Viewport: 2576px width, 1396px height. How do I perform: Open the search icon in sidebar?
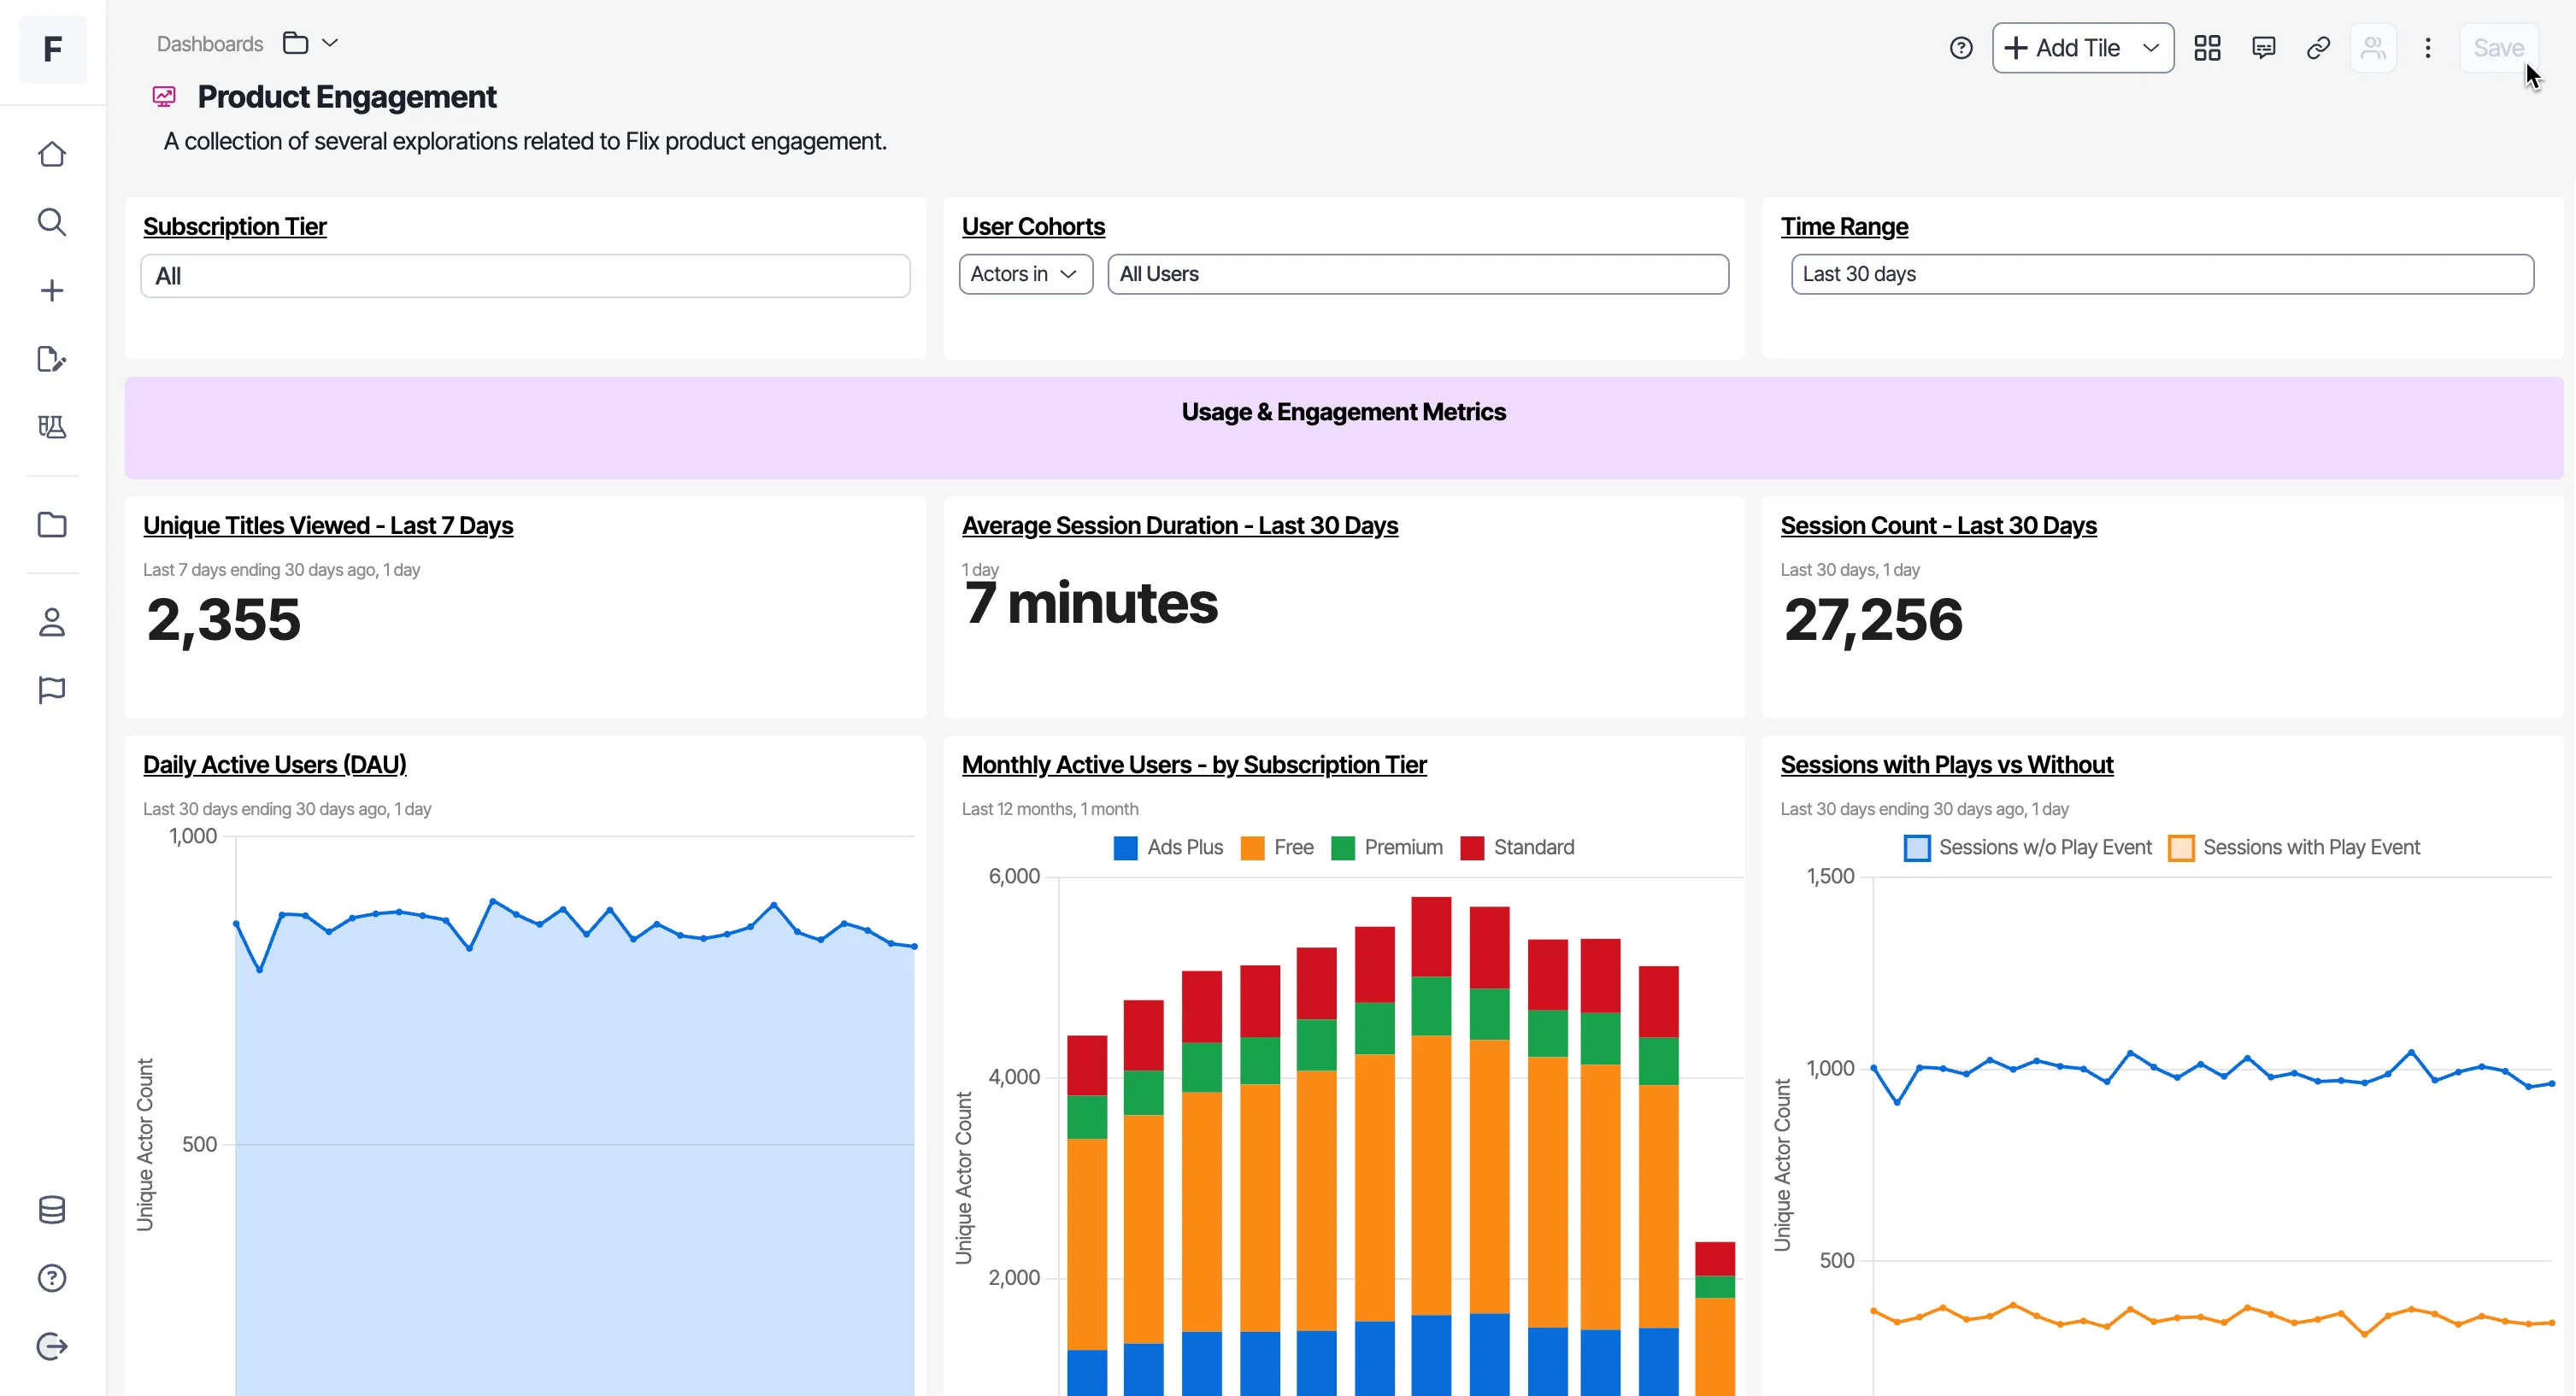[x=52, y=222]
